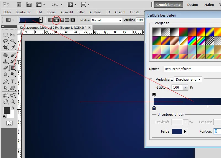Select the Eraser tool

pos(6,68)
